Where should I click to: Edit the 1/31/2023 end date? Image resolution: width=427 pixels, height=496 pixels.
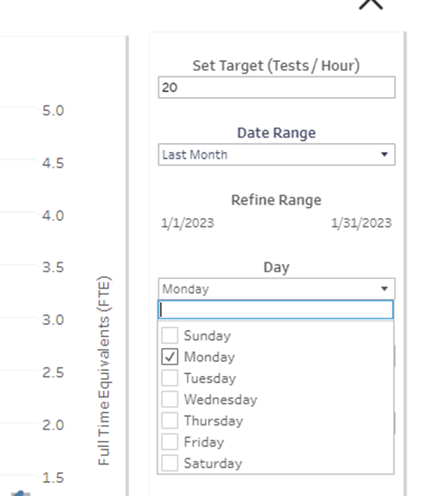[x=361, y=223]
